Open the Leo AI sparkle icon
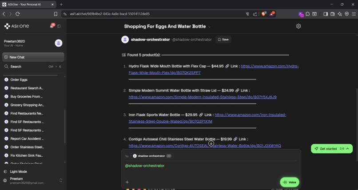 tap(340, 14)
